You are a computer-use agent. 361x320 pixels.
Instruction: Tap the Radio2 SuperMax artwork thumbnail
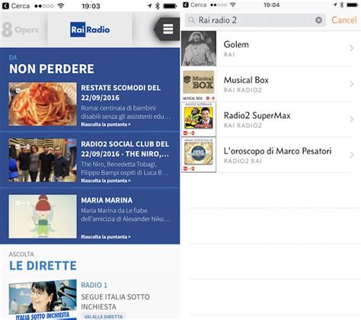click(x=199, y=120)
